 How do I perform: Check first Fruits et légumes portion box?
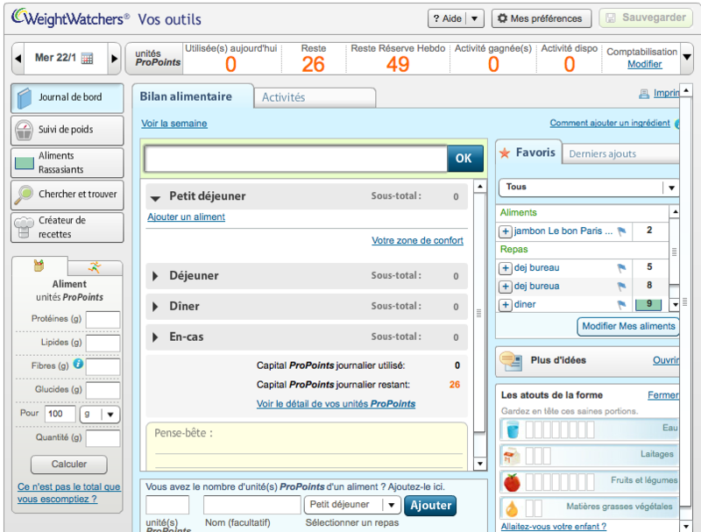[530, 482]
